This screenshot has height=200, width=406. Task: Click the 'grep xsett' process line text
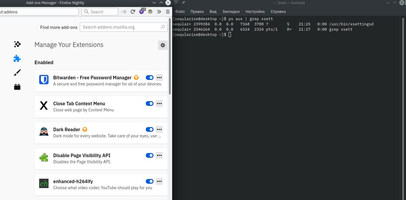[341, 29]
